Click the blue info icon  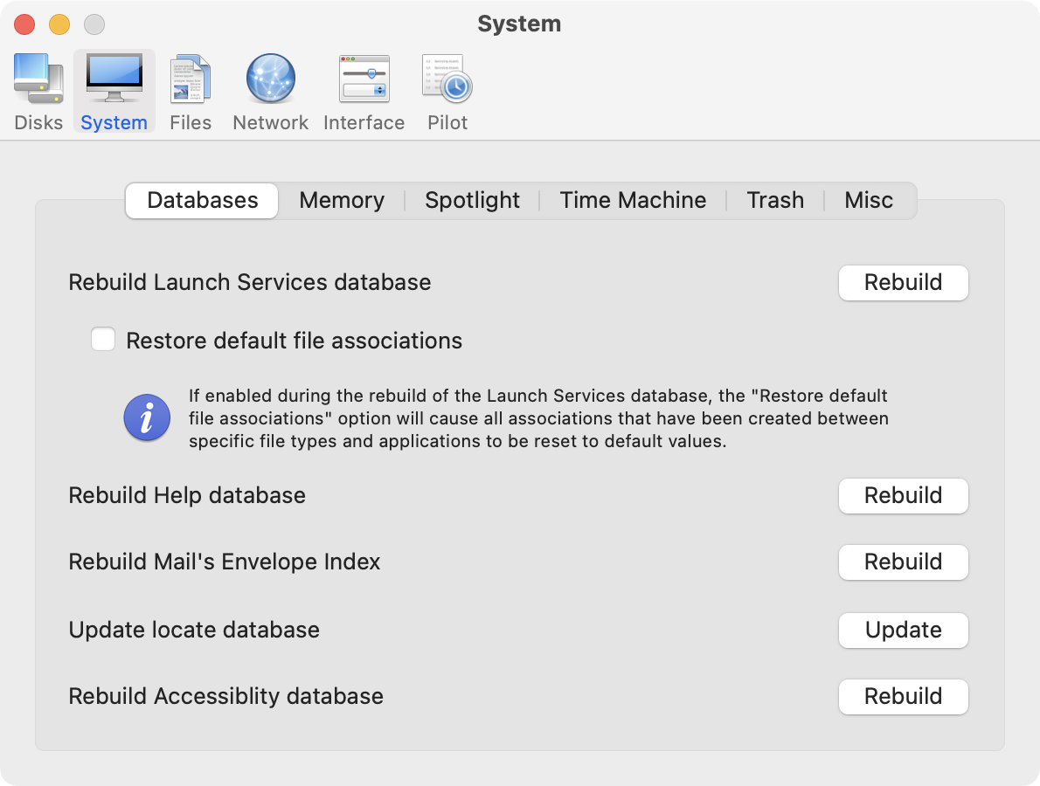tap(147, 417)
